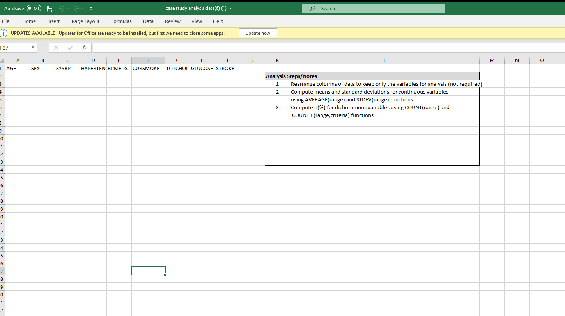Click the AGE header cell

click(18, 68)
